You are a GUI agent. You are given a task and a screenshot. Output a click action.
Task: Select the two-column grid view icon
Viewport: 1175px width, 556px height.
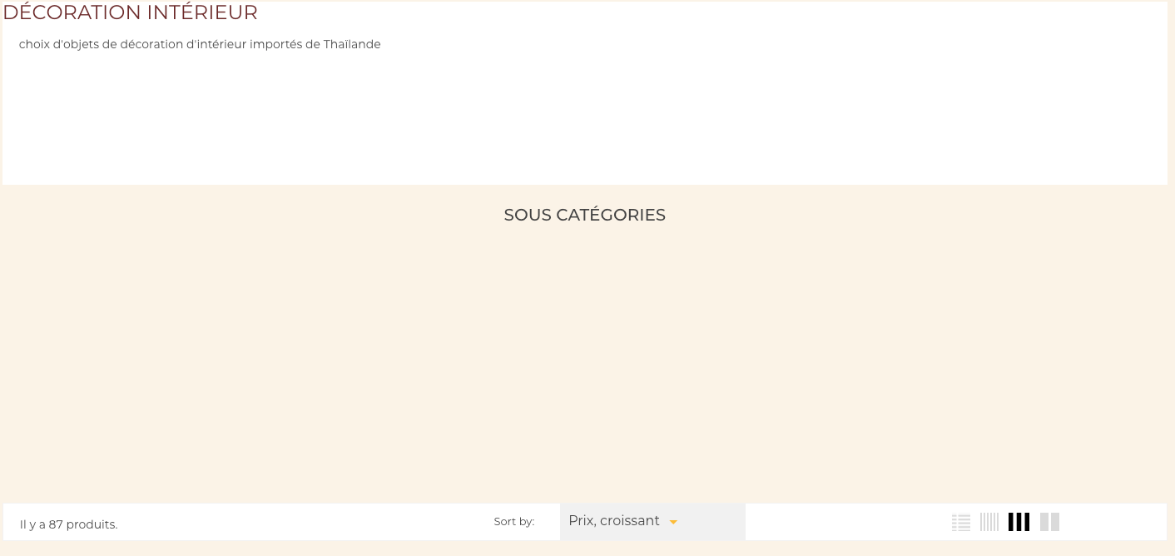click(1049, 523)
